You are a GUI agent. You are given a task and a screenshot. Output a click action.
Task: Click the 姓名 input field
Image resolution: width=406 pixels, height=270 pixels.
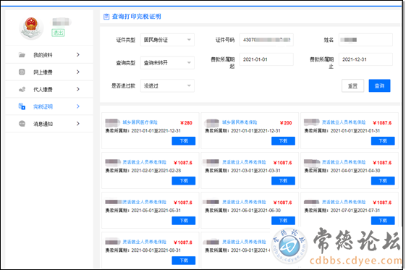point(365,40)
